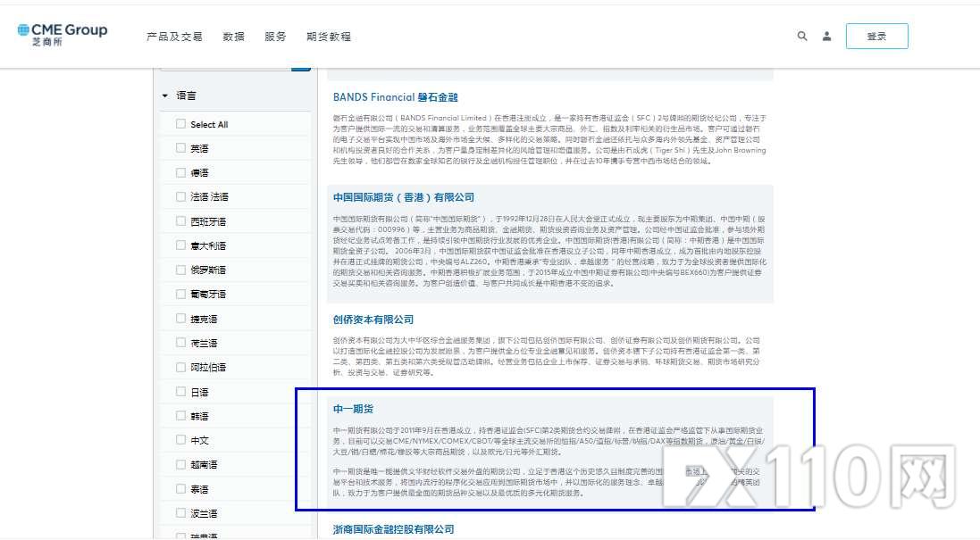Tick the 泰语 checkbox

click(x=180, y=489)
